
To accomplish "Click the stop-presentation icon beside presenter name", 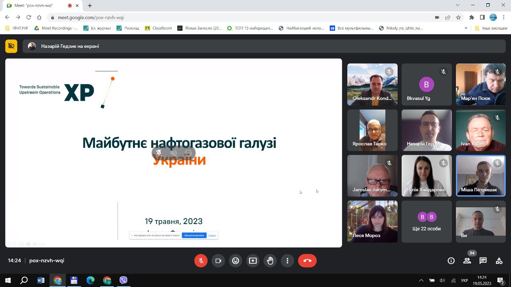I will tap(11, 46).
